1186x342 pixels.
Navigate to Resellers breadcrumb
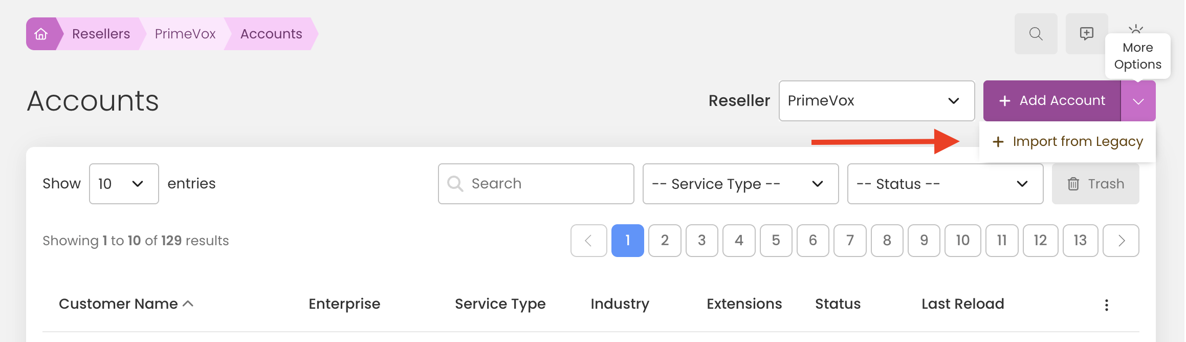[101, 34]
